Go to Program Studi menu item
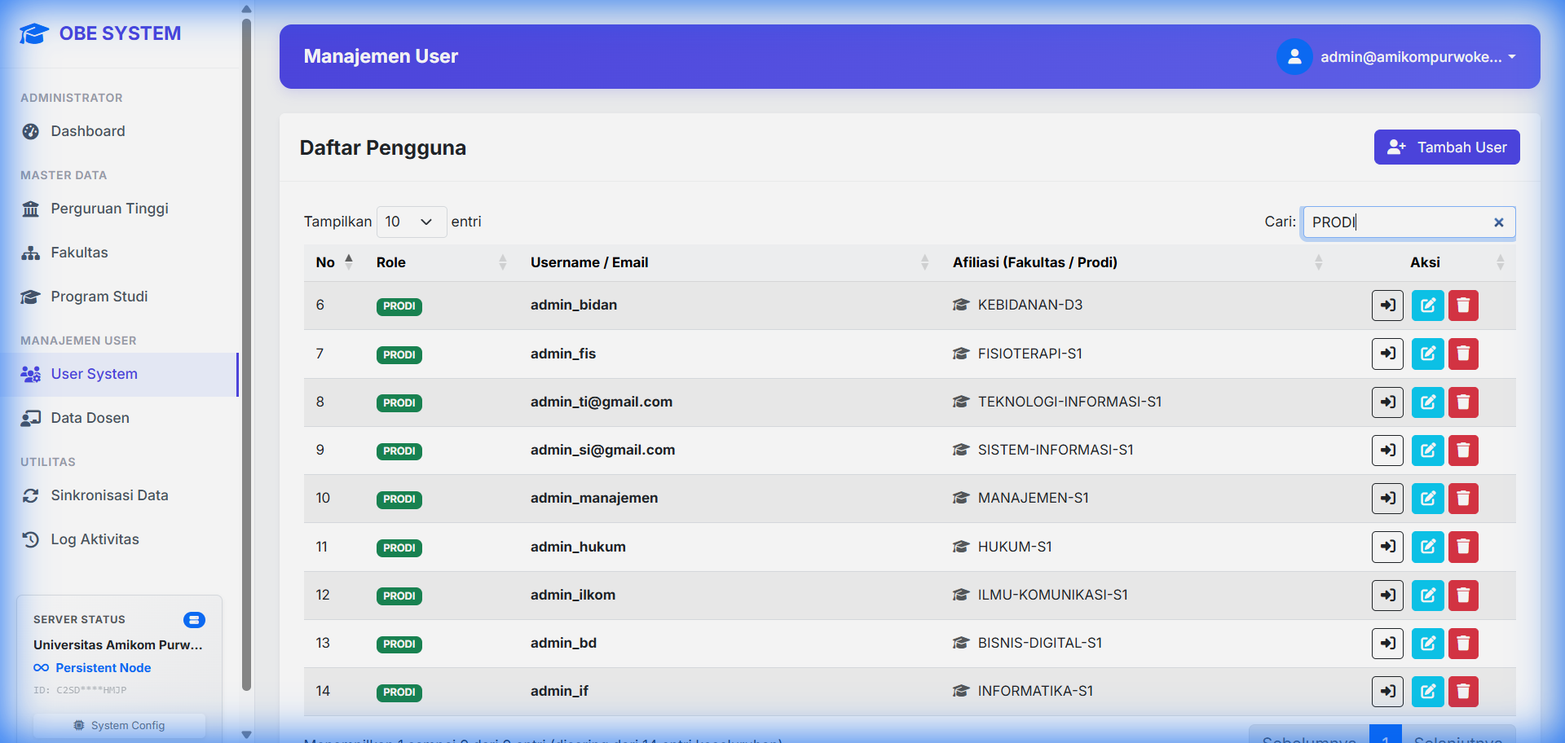This screenshot has width=1565, height=743. (99, 297)
